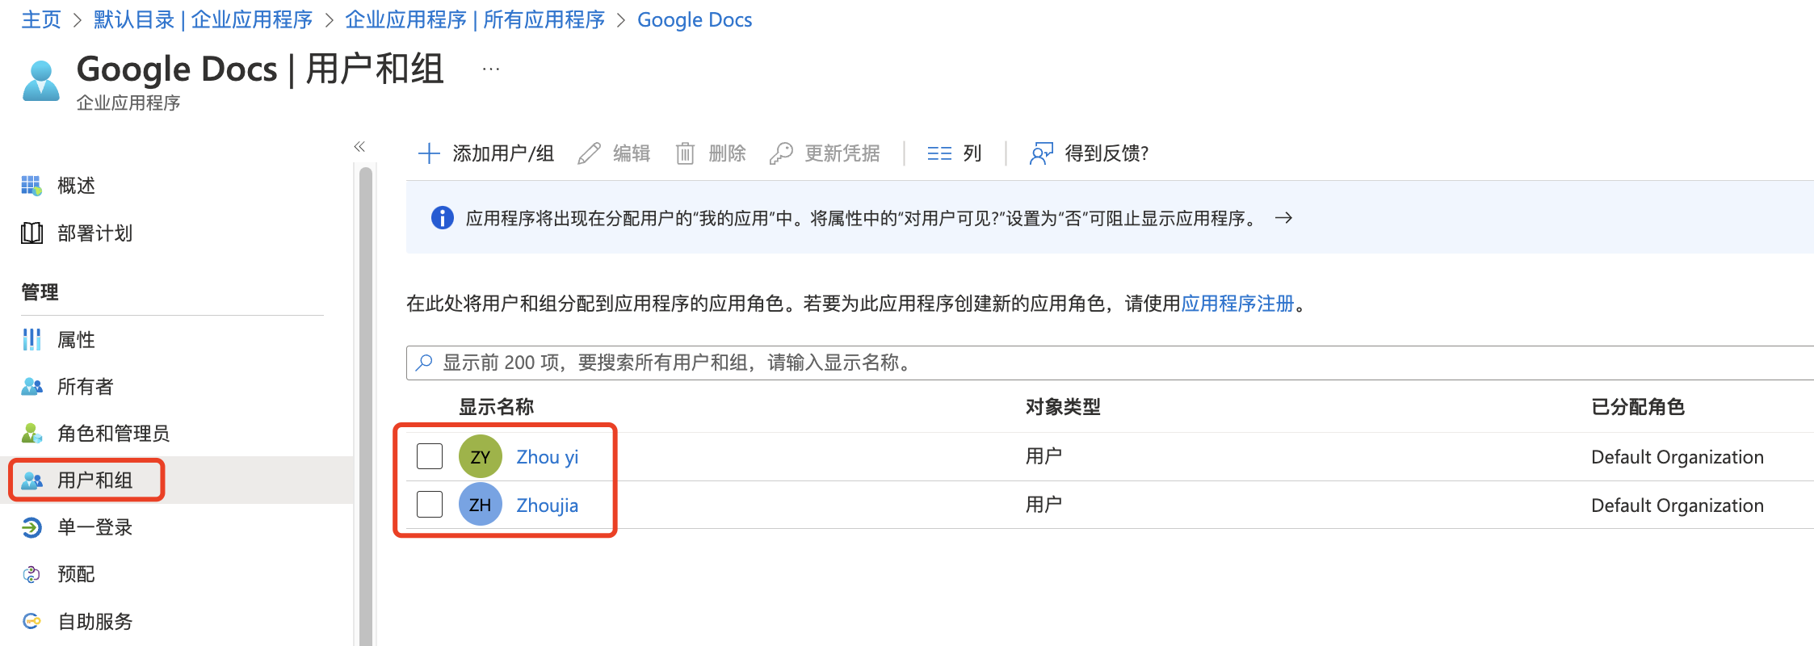Click the 部署计划 book icon
Viewport: 1814px width, 646px height.
tap(31, 233)
